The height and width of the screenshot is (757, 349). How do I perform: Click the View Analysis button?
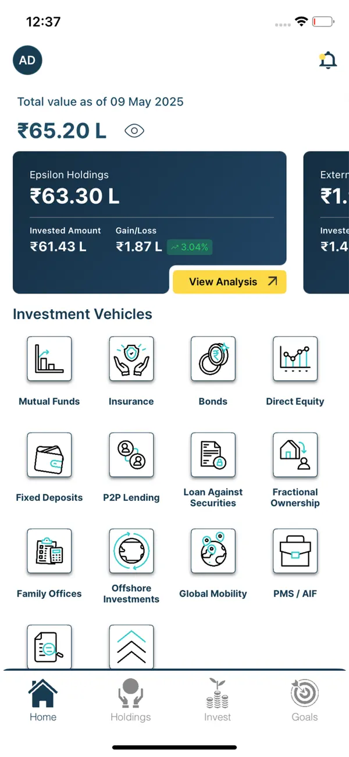click(x=230, y=282)
